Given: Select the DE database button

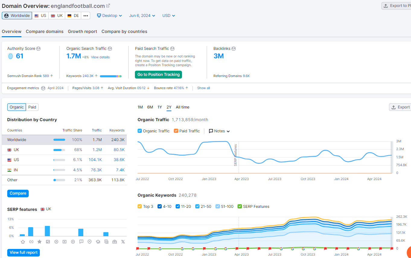Looking at the screenshot, I should [73, 16].
